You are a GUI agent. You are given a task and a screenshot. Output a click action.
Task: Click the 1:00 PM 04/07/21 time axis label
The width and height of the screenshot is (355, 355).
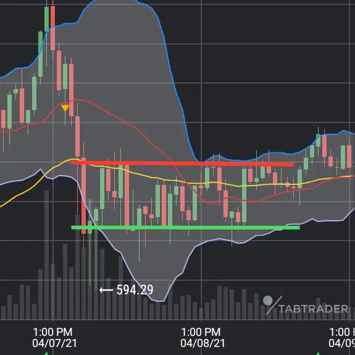coord(54,338)
